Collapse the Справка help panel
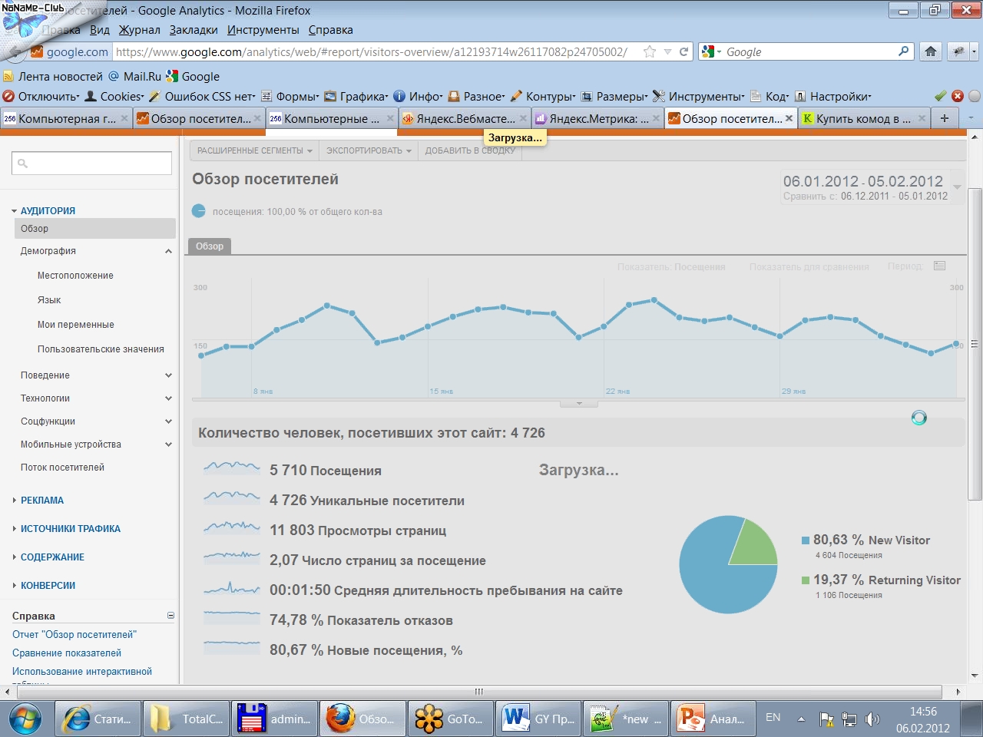Screen dimensions: 983x737 170,616
